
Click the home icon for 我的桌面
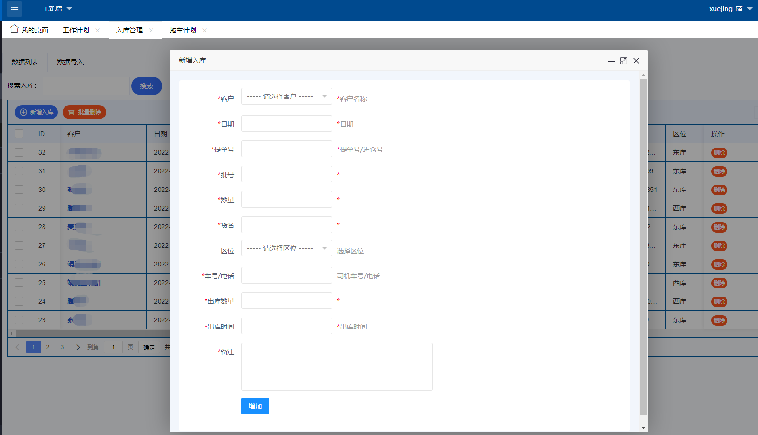[x=14, y=29]
